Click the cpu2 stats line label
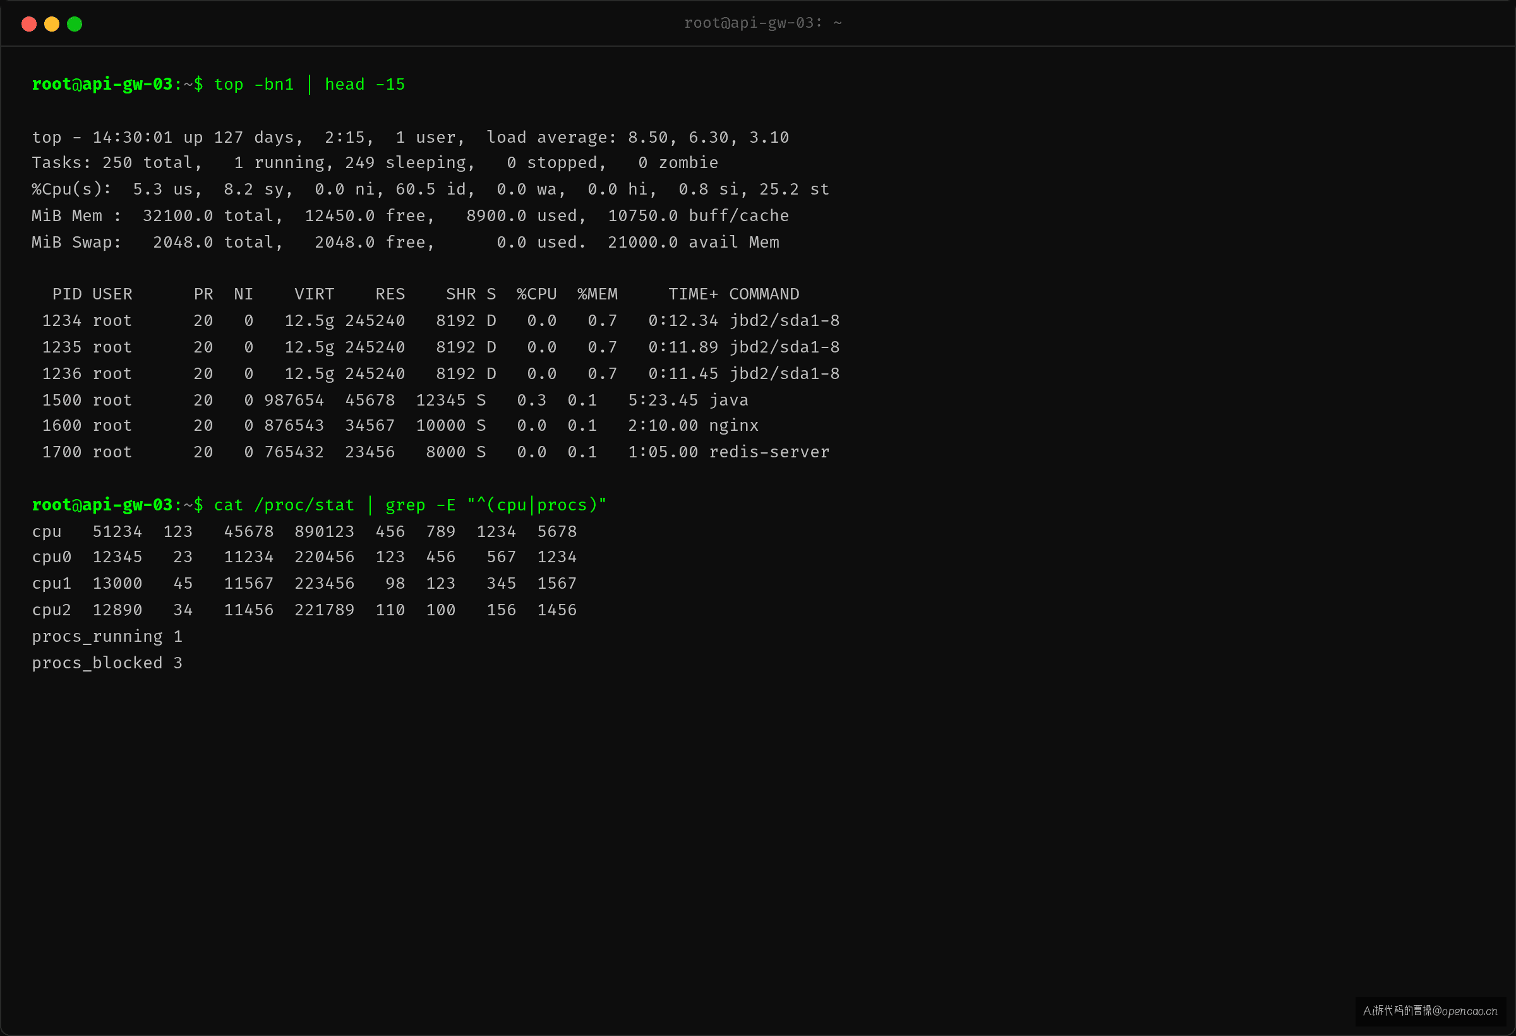Screen dimensions: 1516x1036 point(52,610)
